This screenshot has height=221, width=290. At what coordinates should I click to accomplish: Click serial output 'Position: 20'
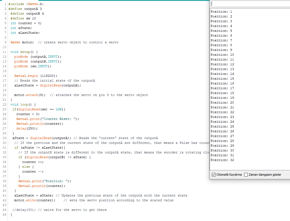222,103
